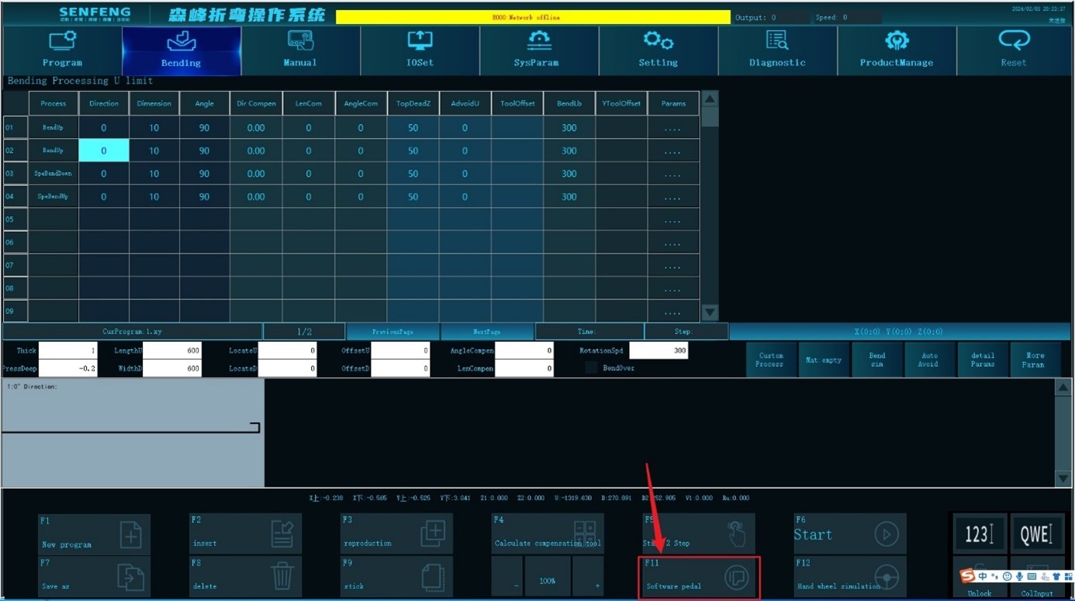Click the PressDeep input field
This screenshot has width=1075, height=601.
[x=68, y=368]
